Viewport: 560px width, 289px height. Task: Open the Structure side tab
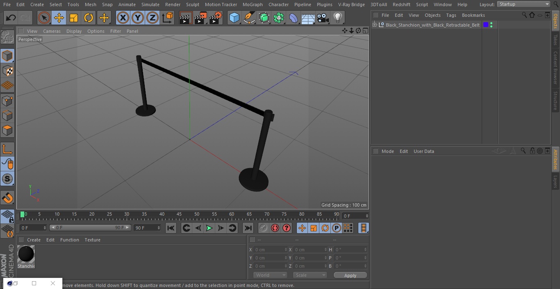[x=555, y=101]
